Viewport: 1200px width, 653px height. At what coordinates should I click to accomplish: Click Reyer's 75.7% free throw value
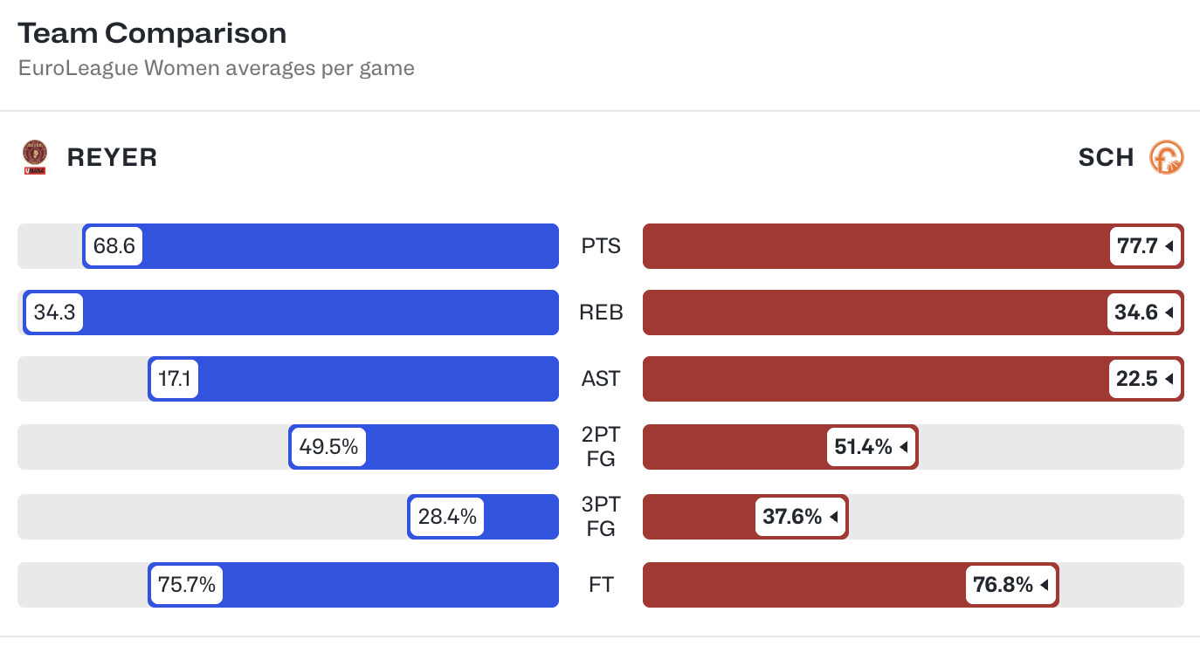pyautogui.click(x=187, y=585)
